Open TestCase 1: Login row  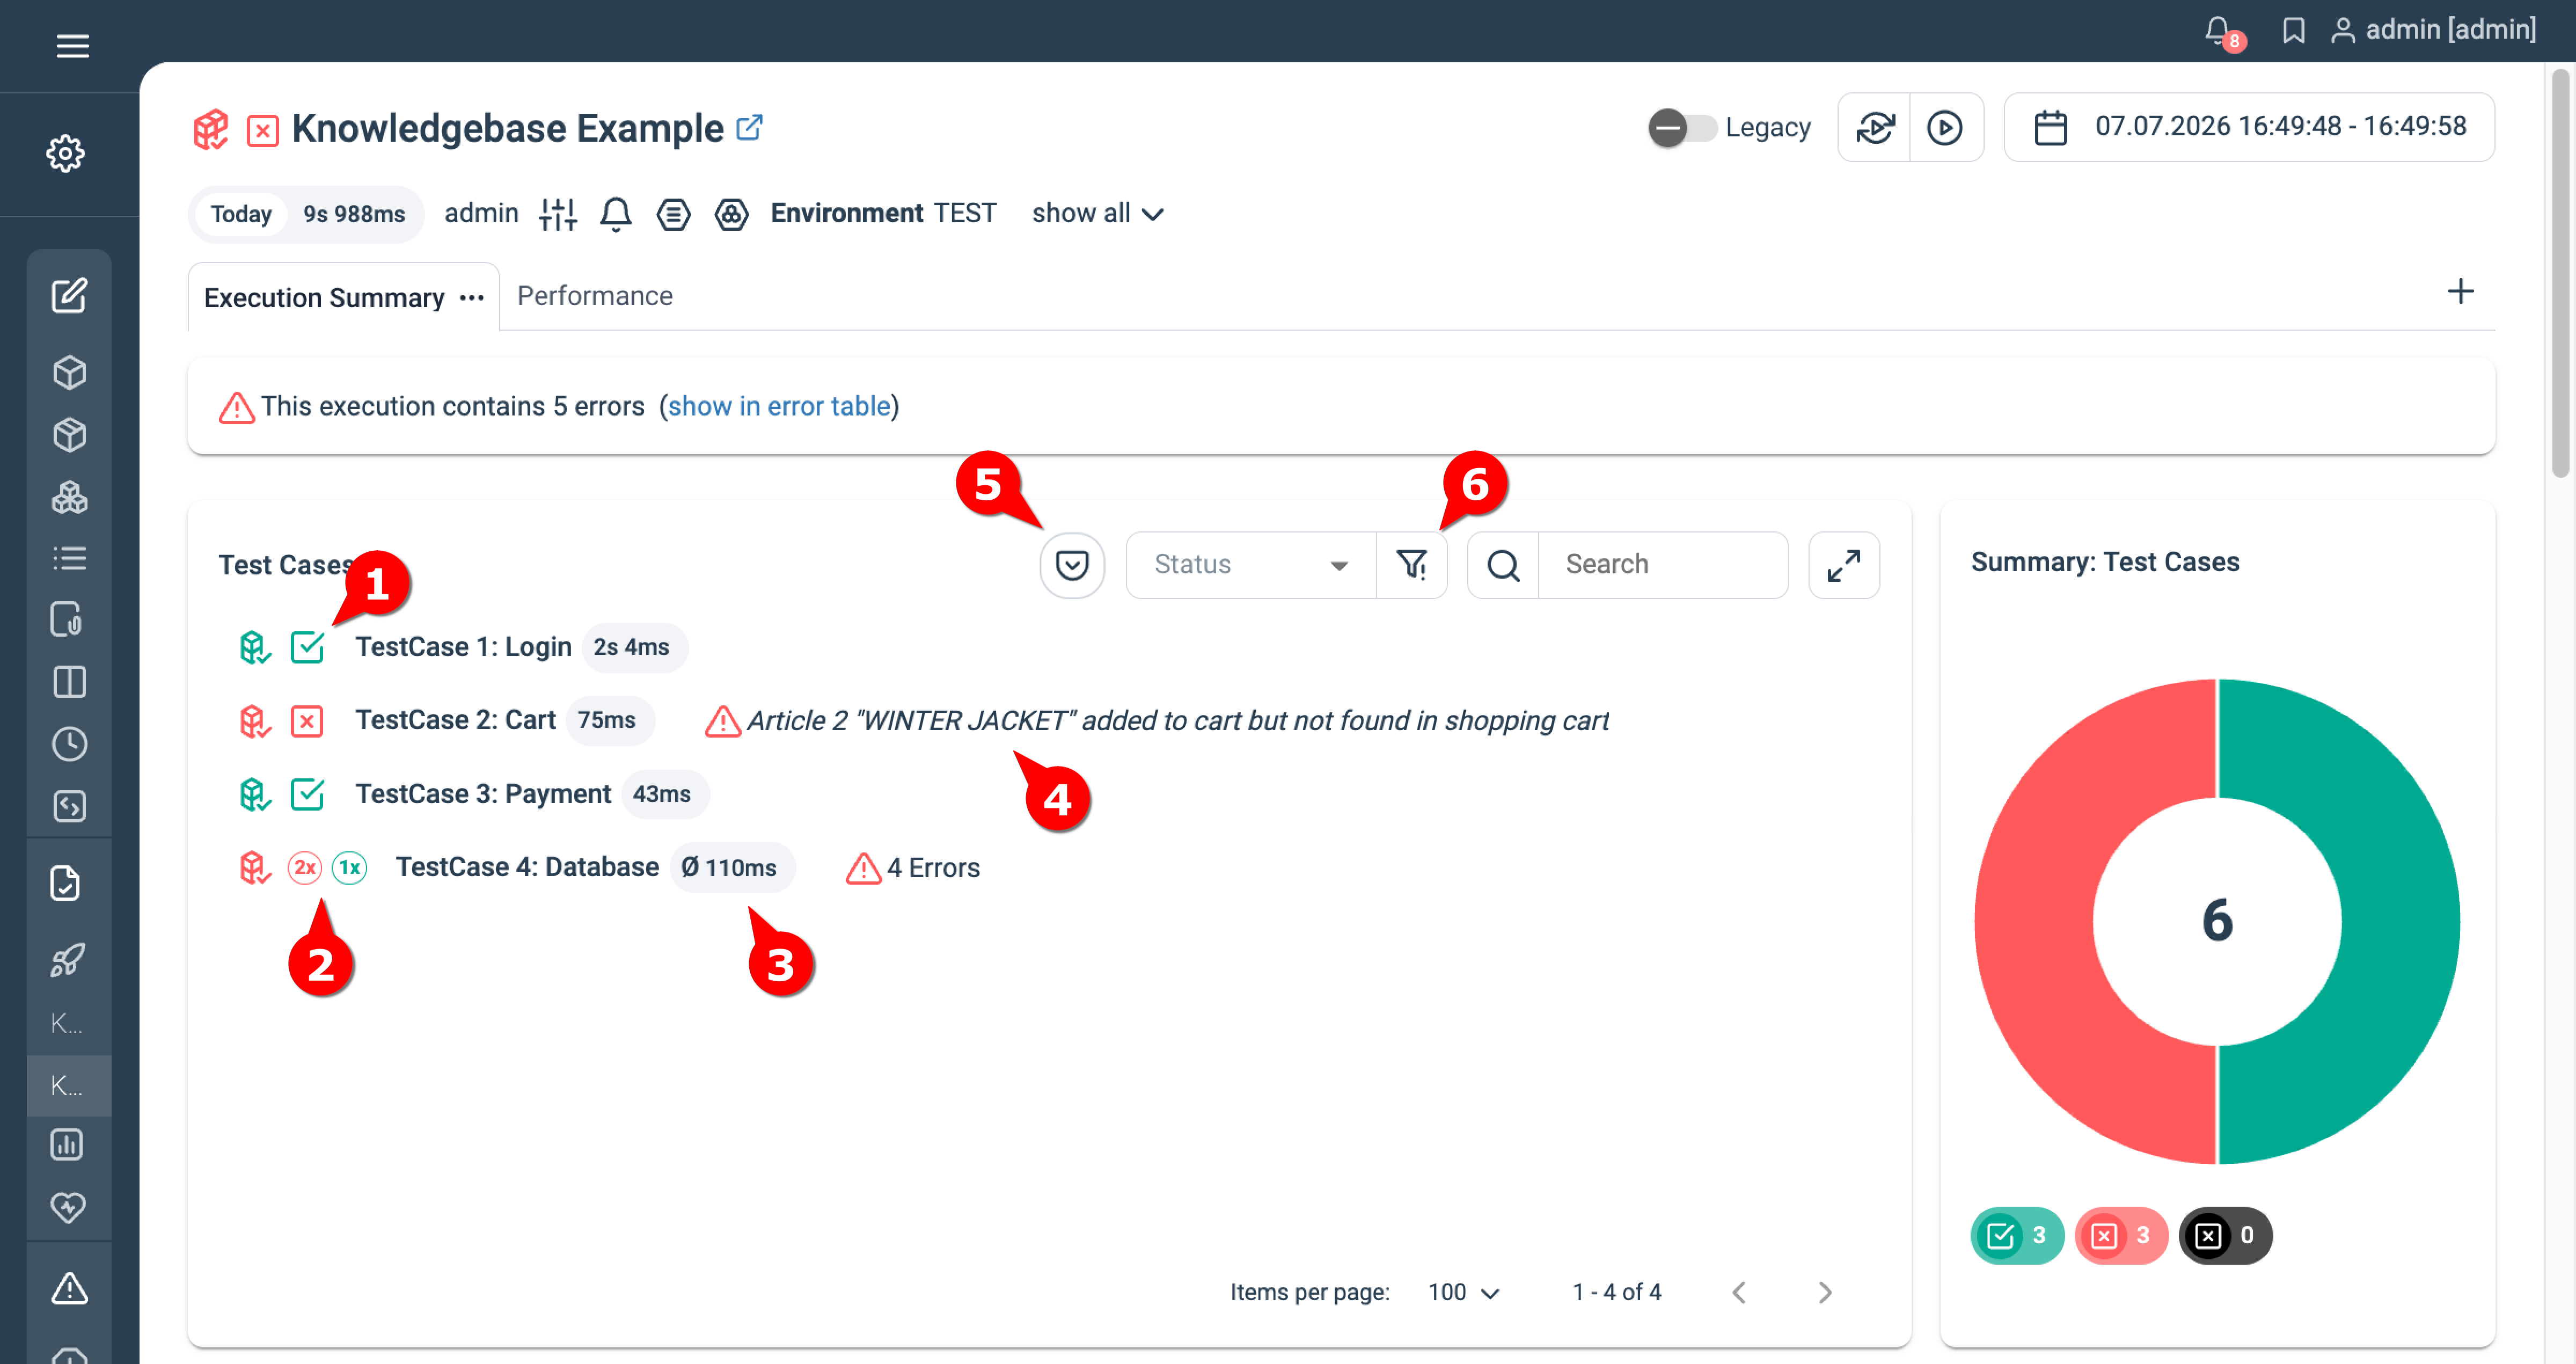(464, 647)
